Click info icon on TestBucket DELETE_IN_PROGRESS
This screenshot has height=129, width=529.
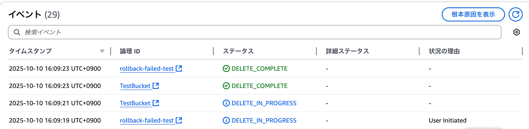click(226, 103)
